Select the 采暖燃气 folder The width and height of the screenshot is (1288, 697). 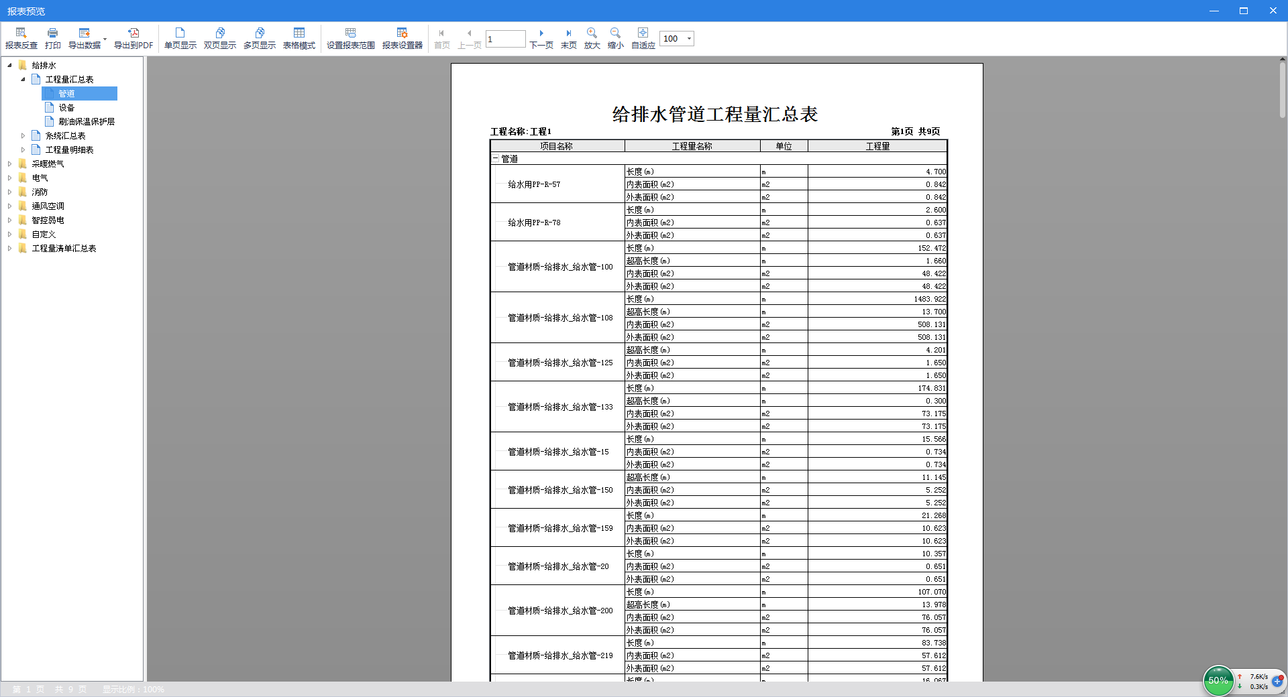coord(48,164)
